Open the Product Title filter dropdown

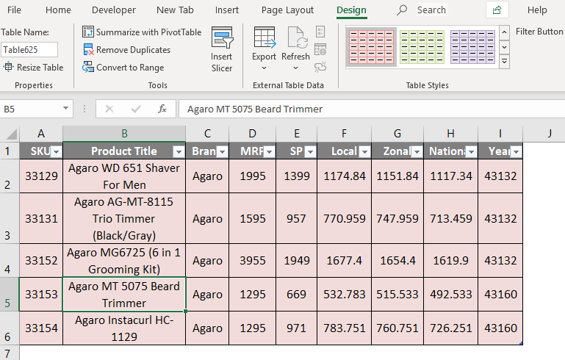click(x=179, y=151)
